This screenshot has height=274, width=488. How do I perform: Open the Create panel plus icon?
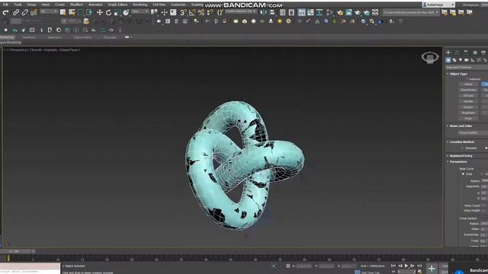coord(448,53)
